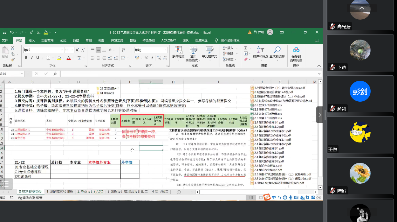Open sheet tab 1 理论或实验课程
397x222 pixels.
point(60,192)
